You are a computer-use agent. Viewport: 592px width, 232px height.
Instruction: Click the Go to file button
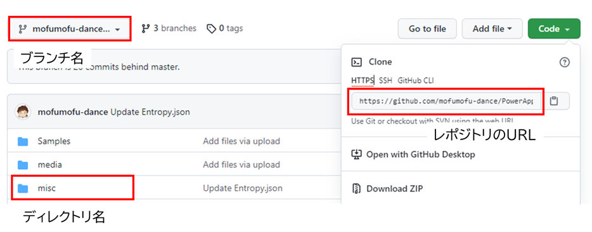click(x=427, y=29)
